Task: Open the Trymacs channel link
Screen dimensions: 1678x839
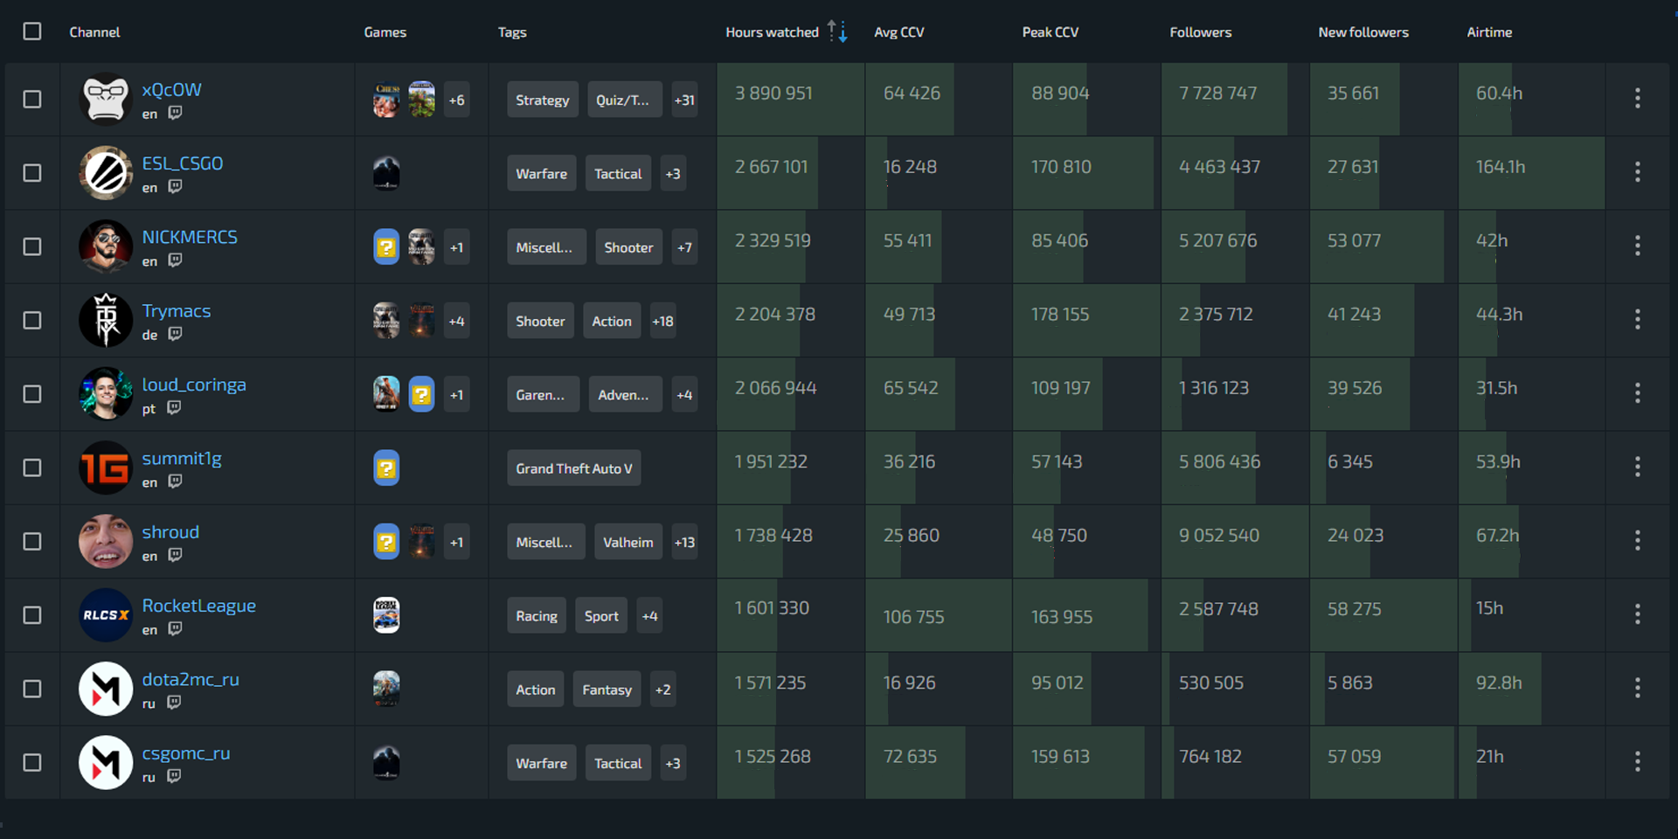Action: (177, 311)
